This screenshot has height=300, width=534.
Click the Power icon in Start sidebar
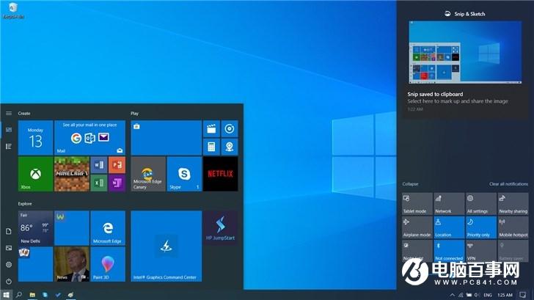(9, 281)
